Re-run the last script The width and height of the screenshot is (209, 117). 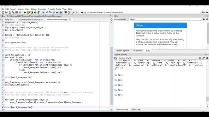(39, 12)
